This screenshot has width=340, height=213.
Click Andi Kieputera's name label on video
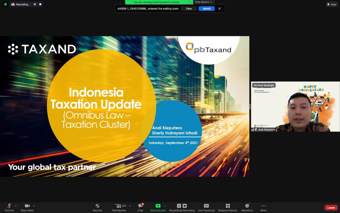point(266,130)
